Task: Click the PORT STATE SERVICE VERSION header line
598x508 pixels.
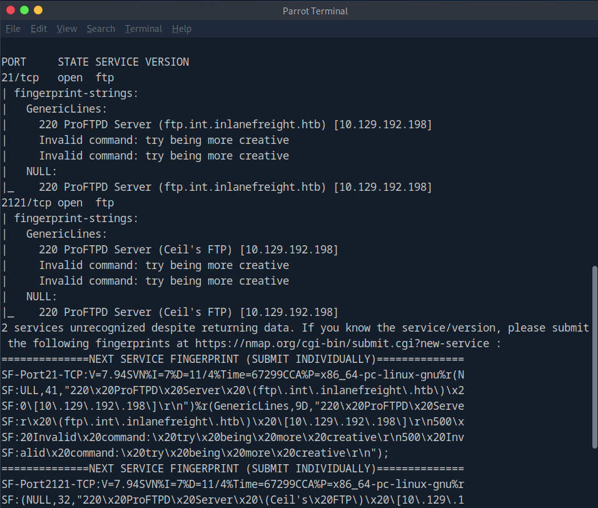Action: pyautogui.click(x=95, y=62)
